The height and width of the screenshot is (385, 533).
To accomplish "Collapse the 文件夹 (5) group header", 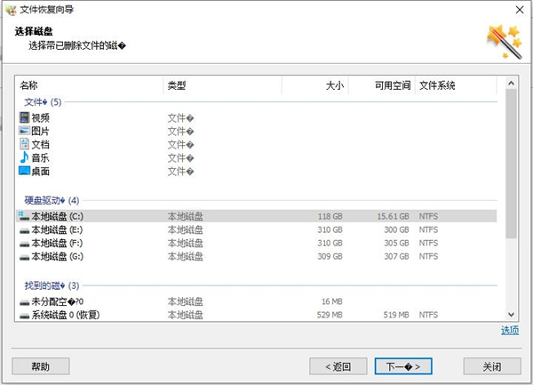I will pos(42,101).
